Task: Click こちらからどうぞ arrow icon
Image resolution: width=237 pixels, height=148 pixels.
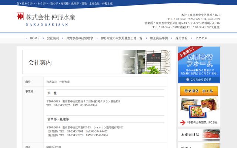Action: (188, 80)
